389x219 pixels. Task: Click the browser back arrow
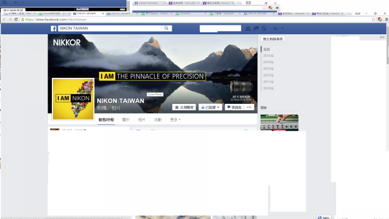[x=4, y=19]
